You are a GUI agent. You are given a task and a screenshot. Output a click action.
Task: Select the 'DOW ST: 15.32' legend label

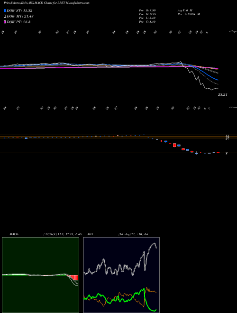[x=19, y=10]
